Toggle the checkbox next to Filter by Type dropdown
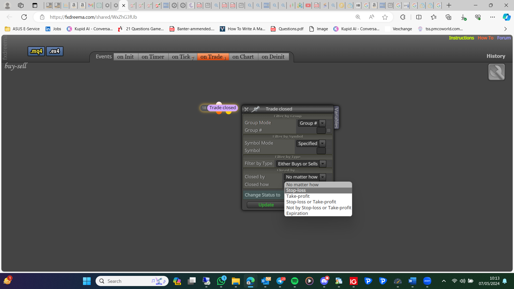 click(x=329, y=164)
